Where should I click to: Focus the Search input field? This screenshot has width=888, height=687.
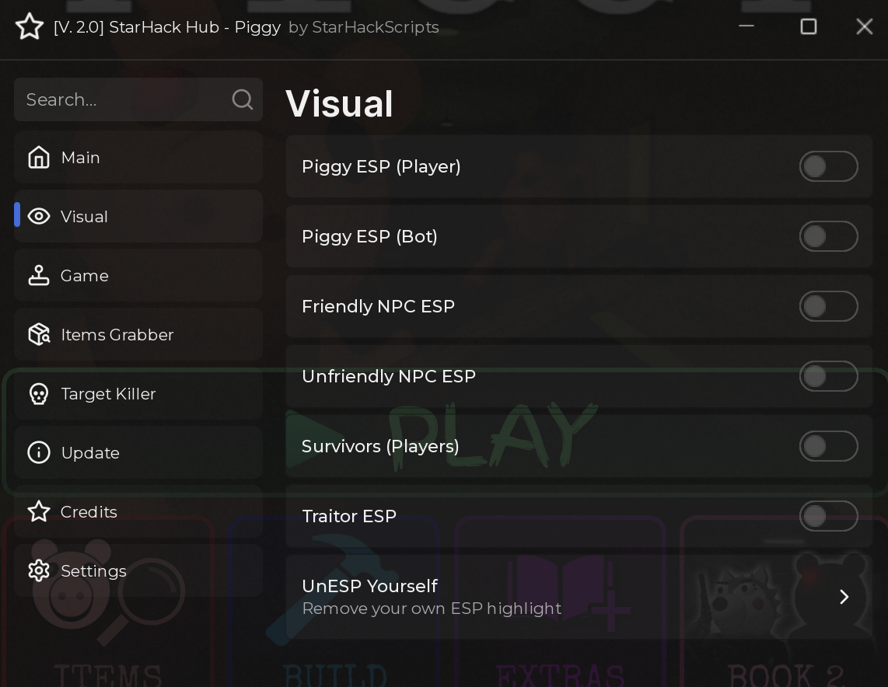[138, 99]
